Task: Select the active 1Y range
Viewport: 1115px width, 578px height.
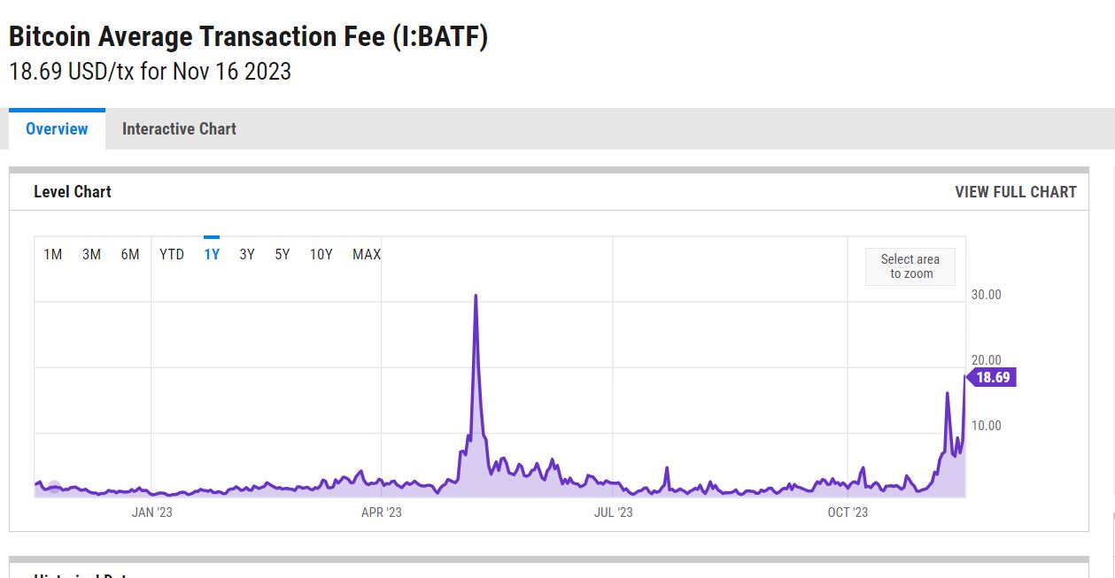Action: click(x=212, y=255)
